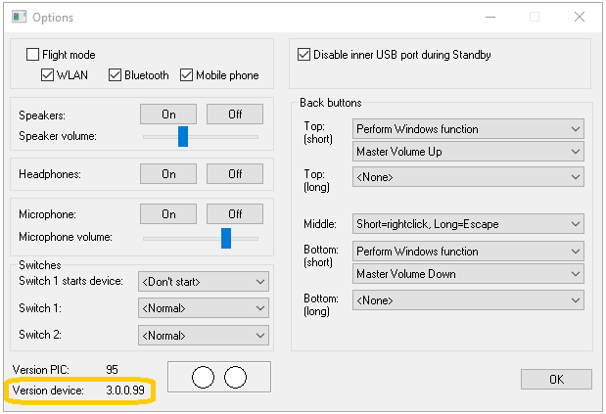Screen dimensions: 606x414
Task: Enable the Flight mode checkbox
Action: click(x=33, y=55)
